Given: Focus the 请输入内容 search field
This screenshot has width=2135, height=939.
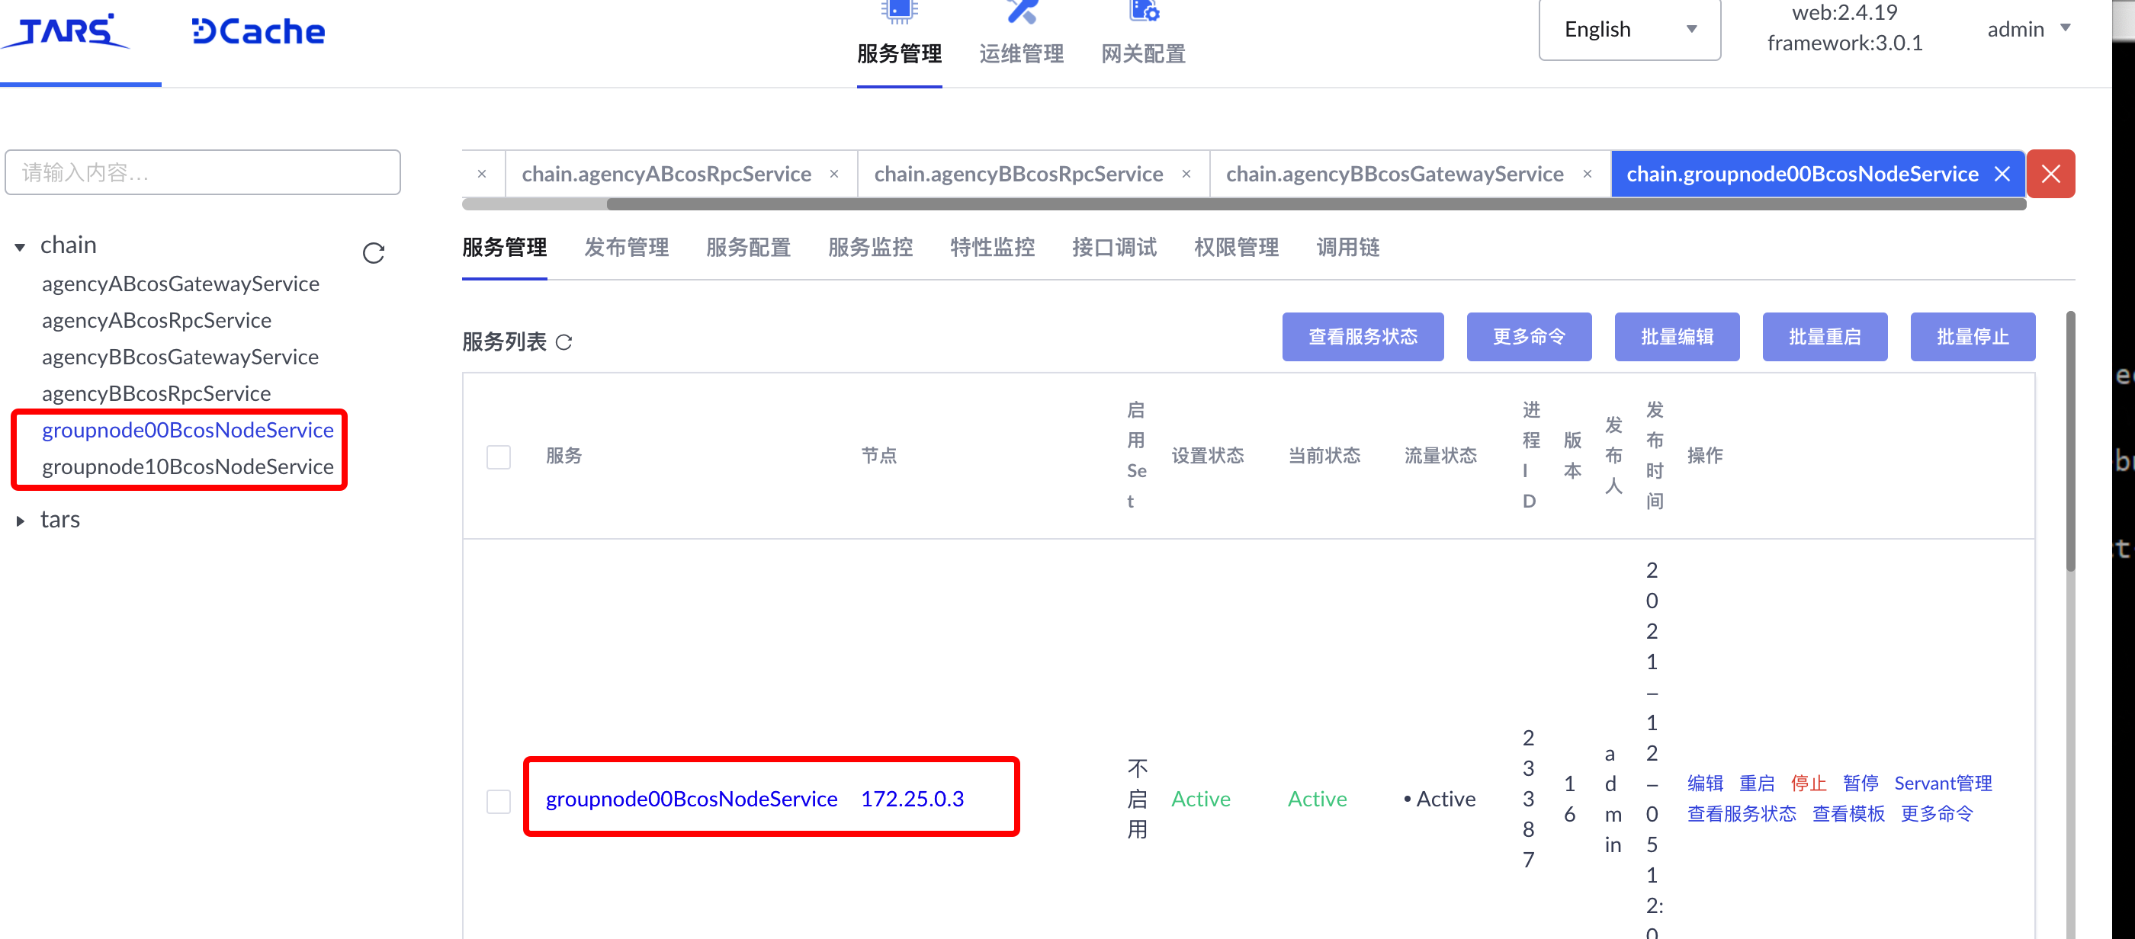Looking at the screenshot, I should tap(203, 172).
